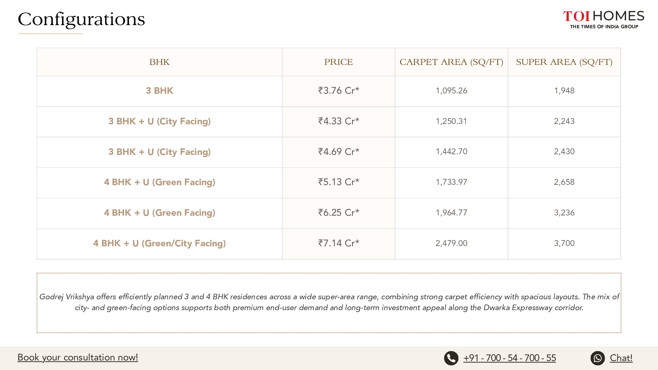Click the PRICE column header
This screenshot has height=370, width=658.
[338, 62]
